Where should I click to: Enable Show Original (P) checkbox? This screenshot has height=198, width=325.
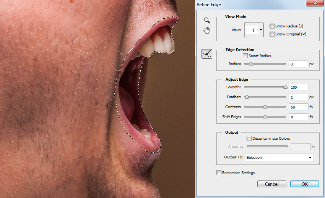point(272,34)
